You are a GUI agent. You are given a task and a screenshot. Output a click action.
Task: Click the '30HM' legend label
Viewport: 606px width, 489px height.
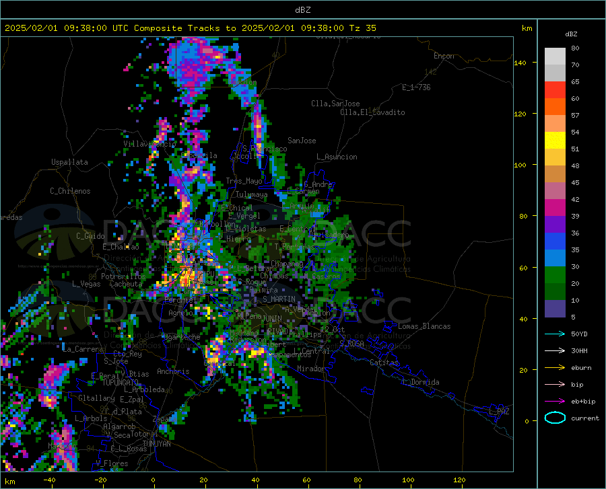(579, 351)
